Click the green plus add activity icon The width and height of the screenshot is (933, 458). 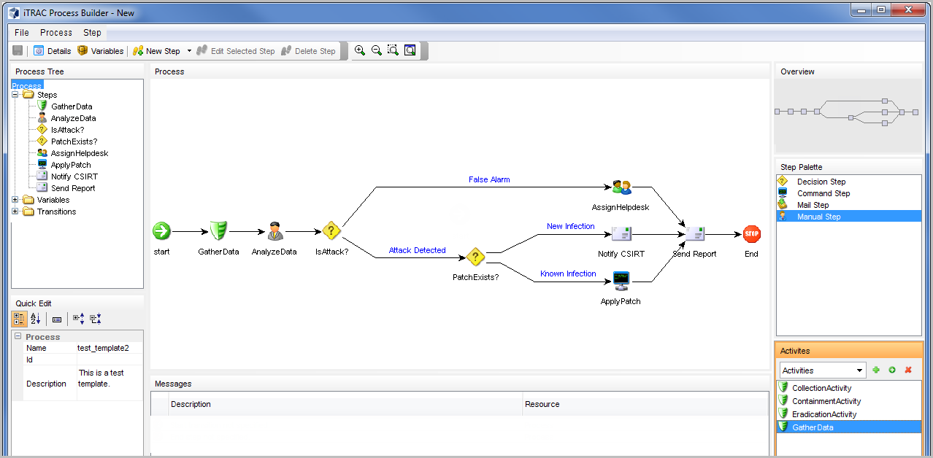click(876, 370)
